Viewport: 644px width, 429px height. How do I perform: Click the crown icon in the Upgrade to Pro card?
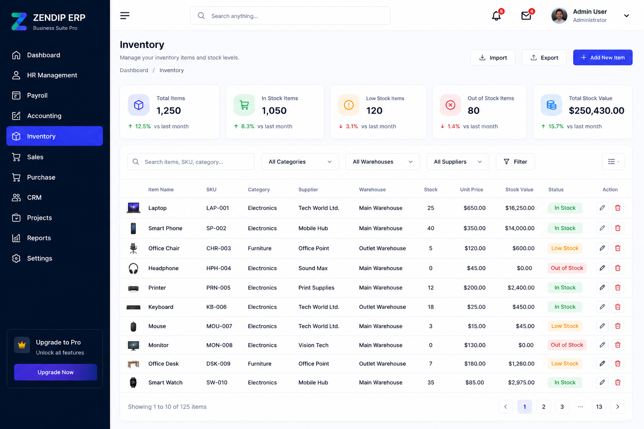[x=22, y=345]
